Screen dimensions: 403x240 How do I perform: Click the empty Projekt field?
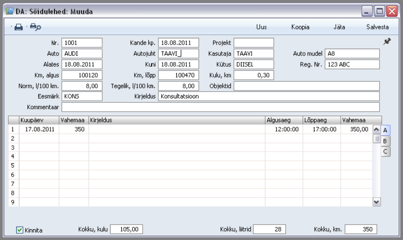coord(254,43)
